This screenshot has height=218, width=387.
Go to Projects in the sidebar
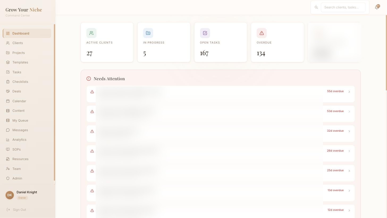pyautogui.click(x=27, y=53)
